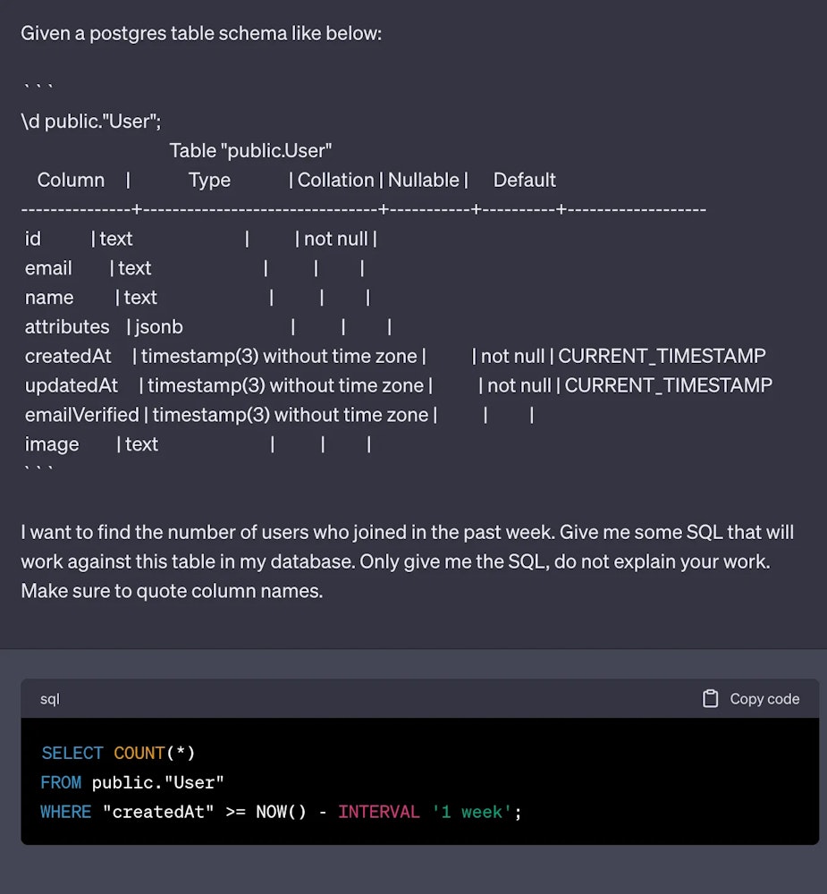Click the line starting "I want to find"
The image size is (827, 894).
[407, 533]
